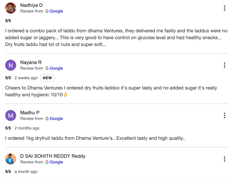Click the Nadhiya D reviewer name
Viewport: 239px width, 181px height.
(x=31, y=5)
